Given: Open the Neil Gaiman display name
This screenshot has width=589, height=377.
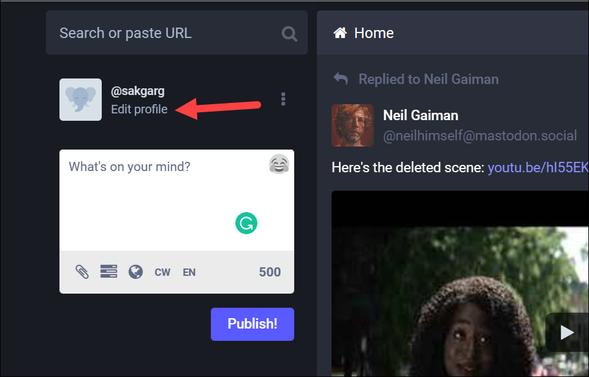Looking at the screenshot, I should pos(420,115).
